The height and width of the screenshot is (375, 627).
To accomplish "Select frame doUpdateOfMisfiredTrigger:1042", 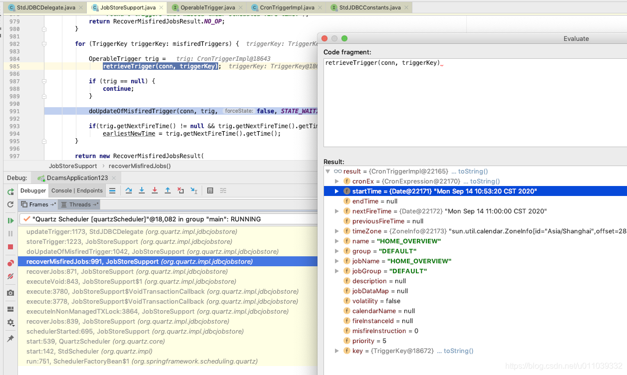I will click(x=168, y=251).
